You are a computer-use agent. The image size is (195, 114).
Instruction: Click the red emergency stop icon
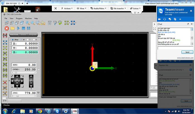coord(7,28)
